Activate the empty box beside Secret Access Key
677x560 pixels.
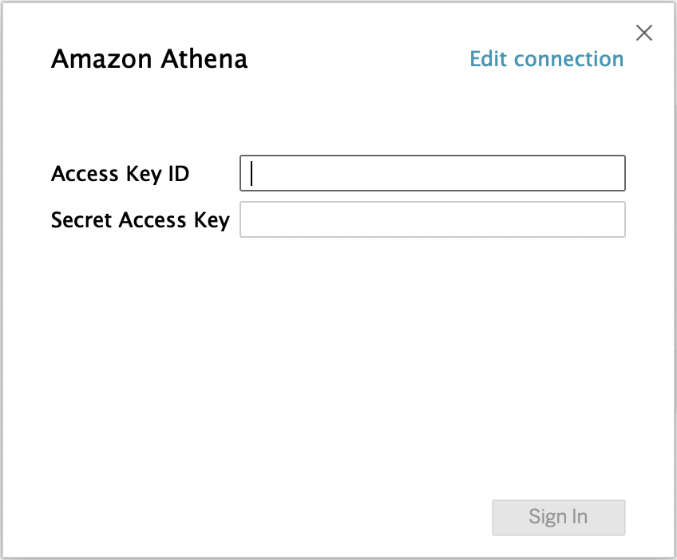[x=432, y=219]
